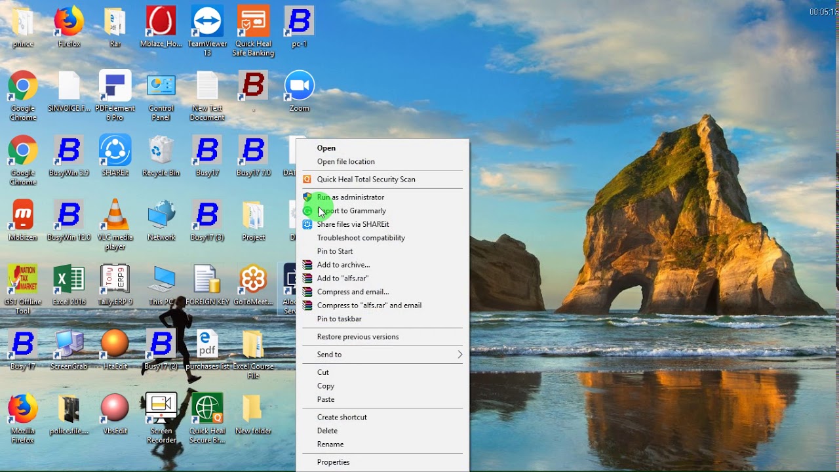Viewport: 839px width, 472px height.
Task: Open the Screen Recorder shortcut
Action: pos(161,418)
